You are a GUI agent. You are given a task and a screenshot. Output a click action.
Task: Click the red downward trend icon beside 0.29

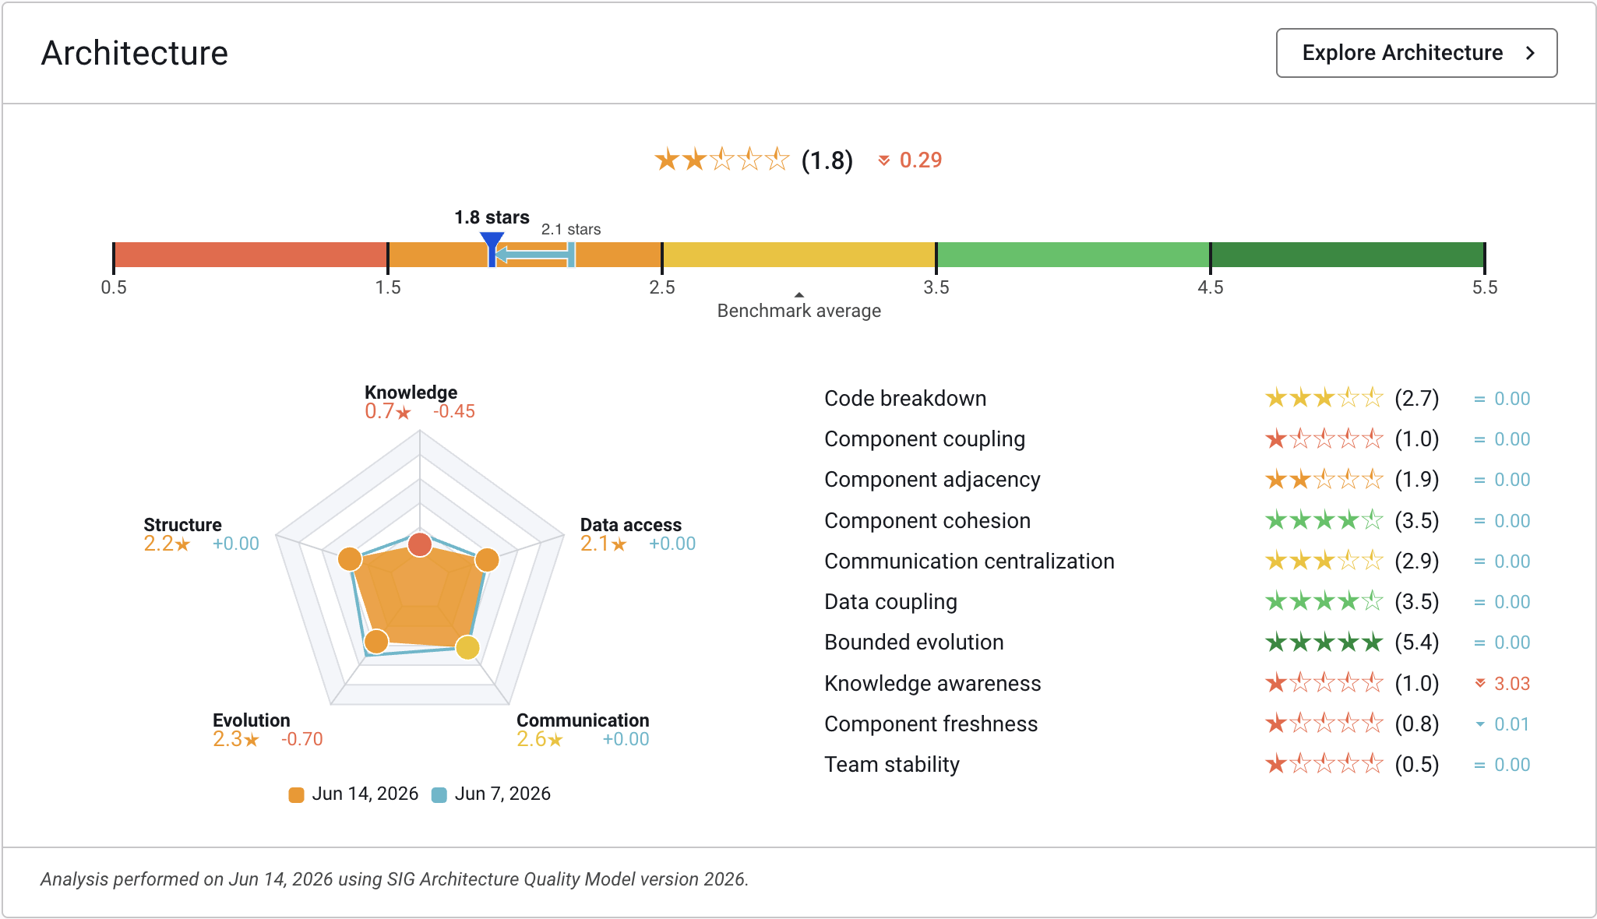click(884, 160)
